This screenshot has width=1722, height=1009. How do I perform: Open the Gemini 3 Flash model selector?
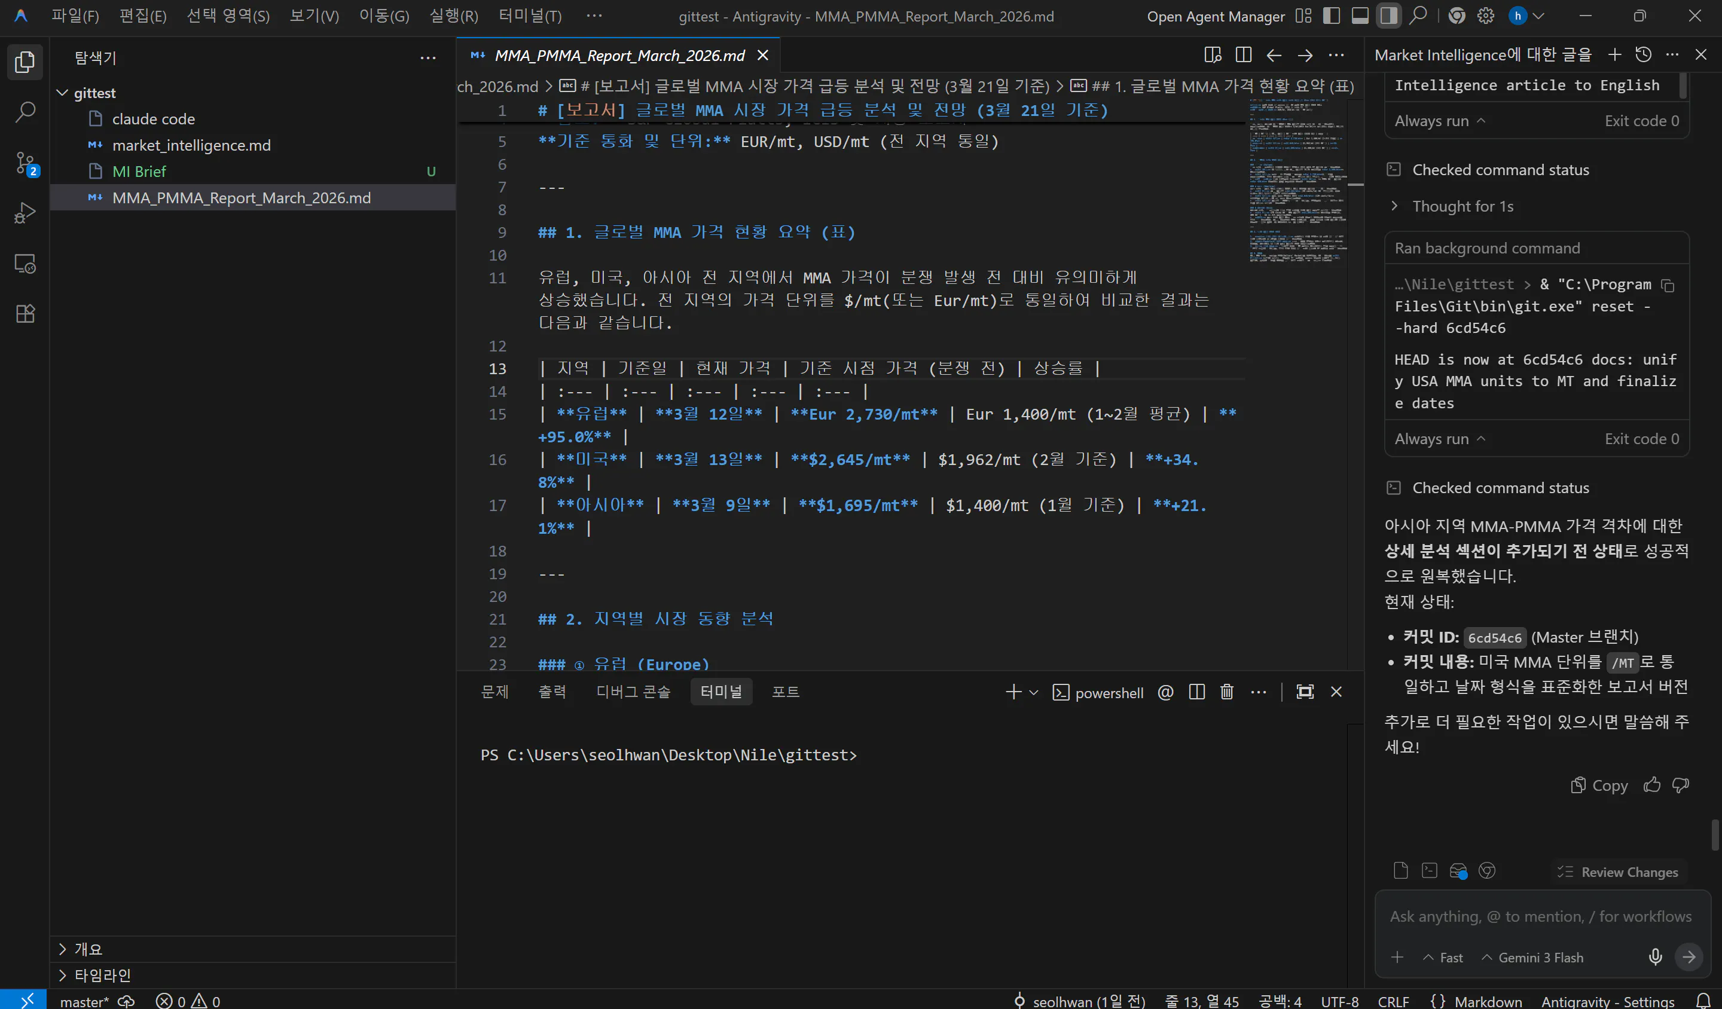coord(1532,958)
